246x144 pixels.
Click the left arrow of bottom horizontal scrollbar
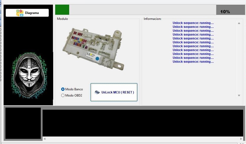pos(45,139)
